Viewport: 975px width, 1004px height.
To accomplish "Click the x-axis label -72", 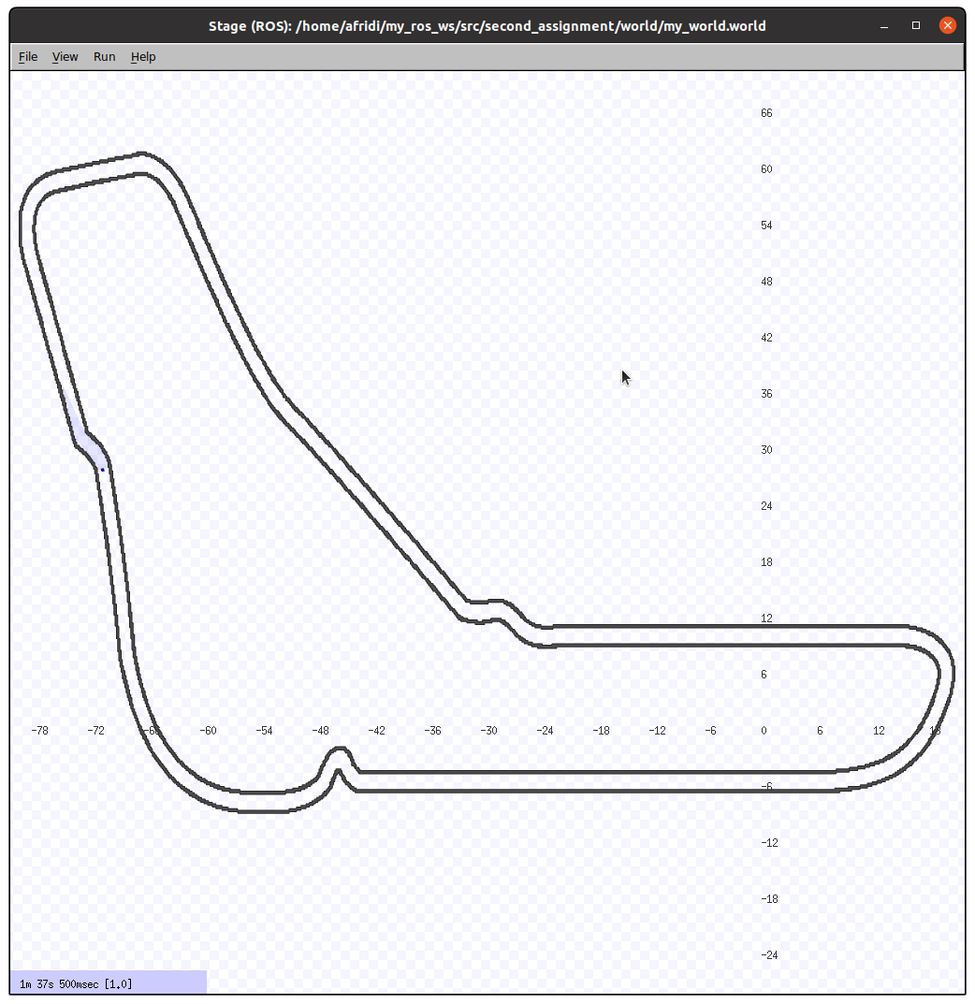I will (x=96, y=731).
